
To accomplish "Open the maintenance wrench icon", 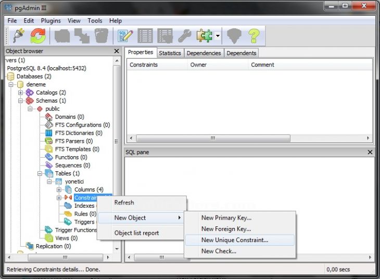I will point(184,36).
